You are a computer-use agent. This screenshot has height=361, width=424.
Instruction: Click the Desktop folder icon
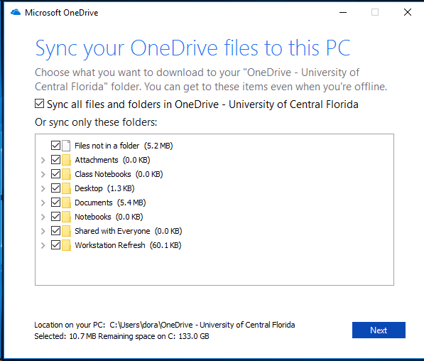pyautogui.click(x=66, y=188)
